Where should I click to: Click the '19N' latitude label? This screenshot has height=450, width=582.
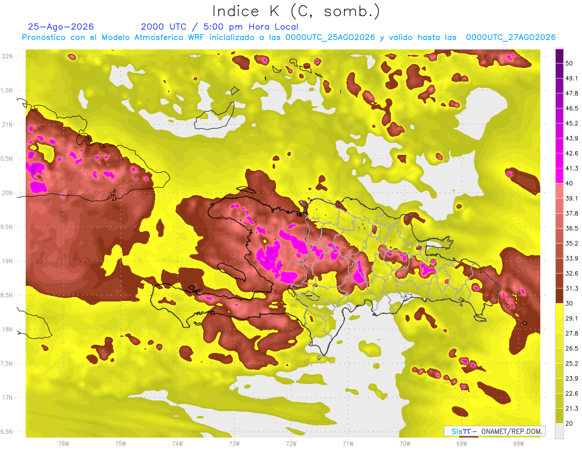click(x=8, y=261)
